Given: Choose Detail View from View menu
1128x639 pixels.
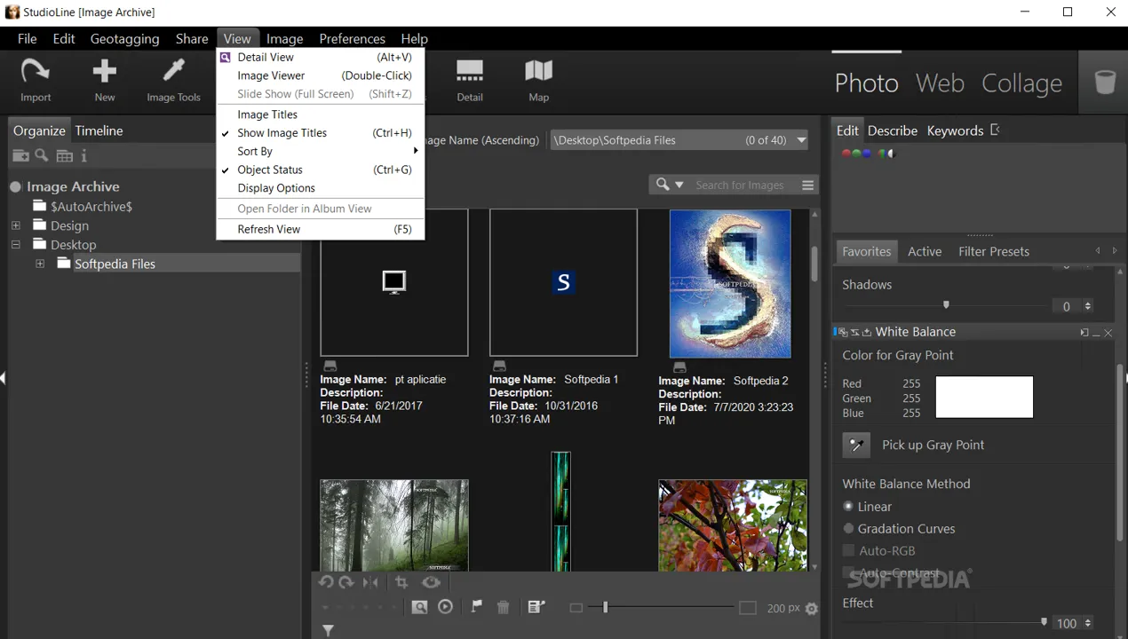Looking at the screenshot, I should pos(320,57).
